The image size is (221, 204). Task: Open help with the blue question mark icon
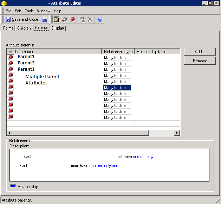(100, 19)
